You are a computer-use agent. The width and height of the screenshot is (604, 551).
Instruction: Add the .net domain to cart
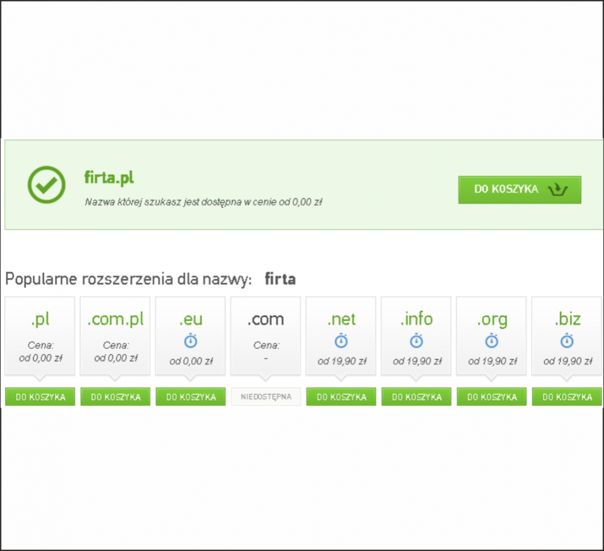pos(341,397)
